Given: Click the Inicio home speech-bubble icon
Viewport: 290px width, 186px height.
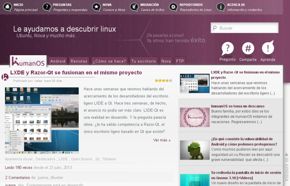Looking at the screenshot, I should [7, 7].
